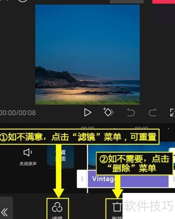Undo the last edit

point(131,112)
